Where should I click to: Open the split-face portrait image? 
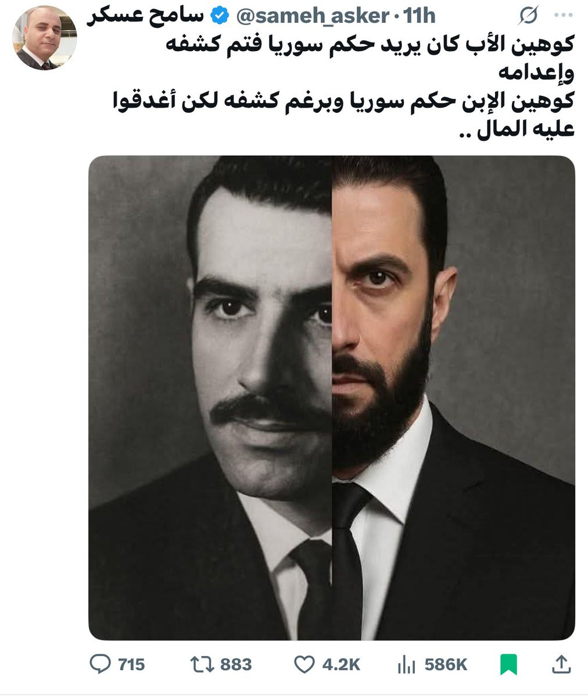(332, 398)
